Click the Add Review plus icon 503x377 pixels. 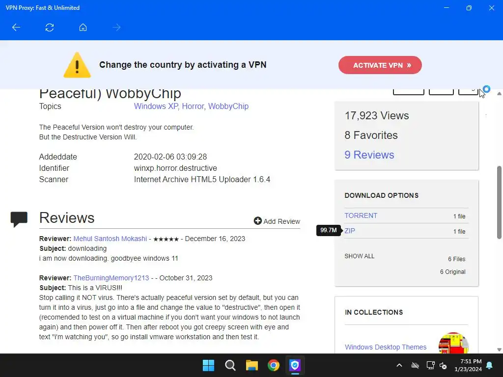tap(257, 221)
